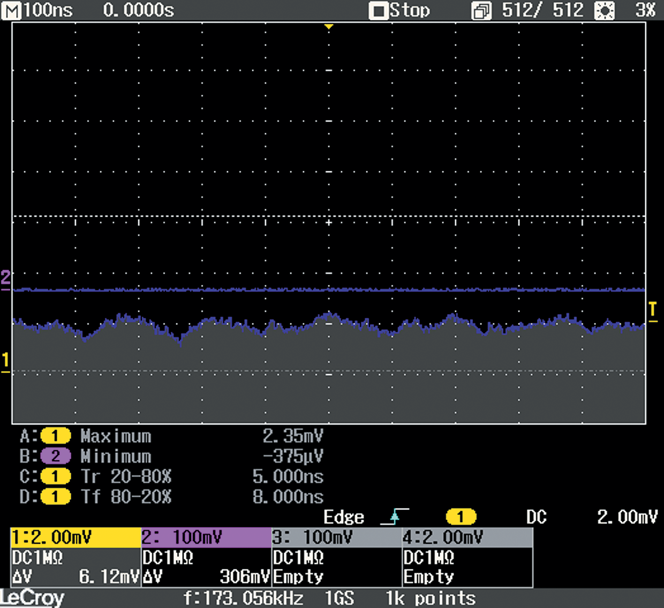664x608 pixels.
Task: Click the yellow trigger level T marker
Action: click(653, 311)
